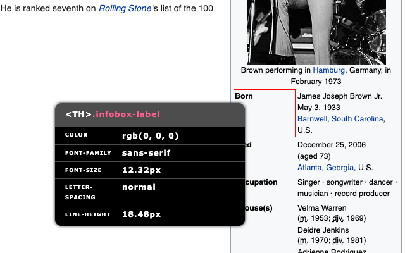Click the text 'James Joseph Brown Jr.'
The image size is (405, 253).
click(339, 96)
